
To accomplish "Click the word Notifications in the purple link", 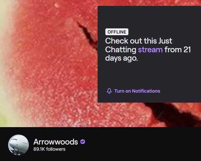I will (x=146, y=91).
